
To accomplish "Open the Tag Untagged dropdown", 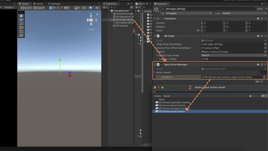I will click(x=188, y=13).
